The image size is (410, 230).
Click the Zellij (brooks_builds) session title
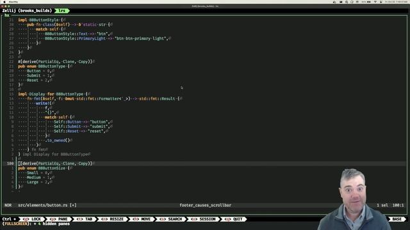click(27, 11)
